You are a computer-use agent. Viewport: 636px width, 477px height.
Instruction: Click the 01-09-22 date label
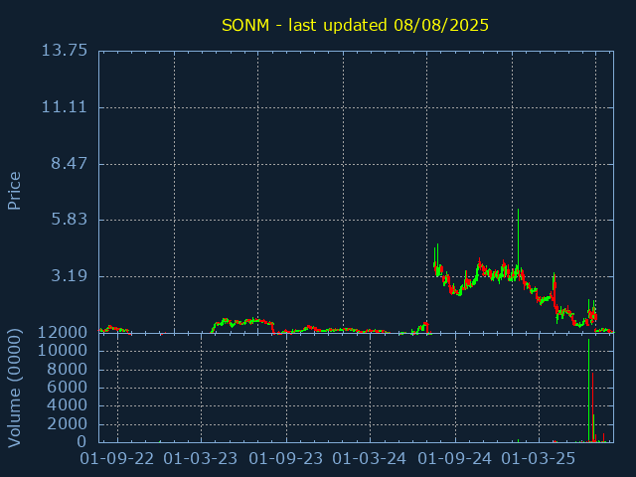click(117, 459)
